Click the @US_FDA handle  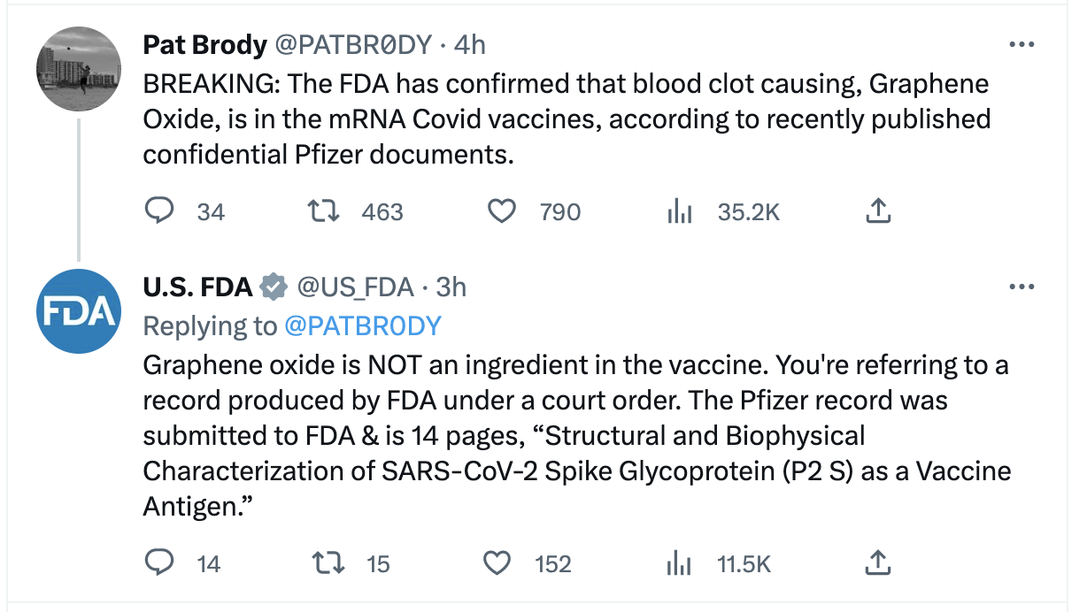coord(357,286)
